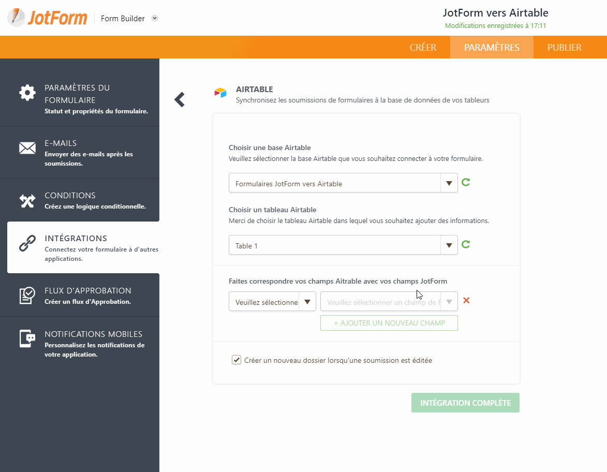
Task: Click AJOUTER UN NOUVEAU CHAMP button
Action: pyautogui.click(x=389, y=323)
